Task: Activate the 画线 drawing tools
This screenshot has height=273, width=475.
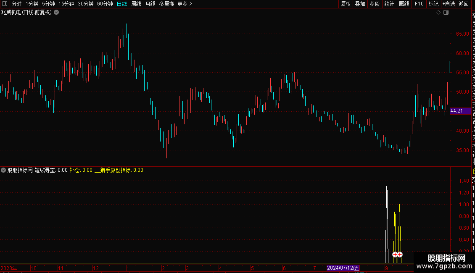Action: click(404, 4)
